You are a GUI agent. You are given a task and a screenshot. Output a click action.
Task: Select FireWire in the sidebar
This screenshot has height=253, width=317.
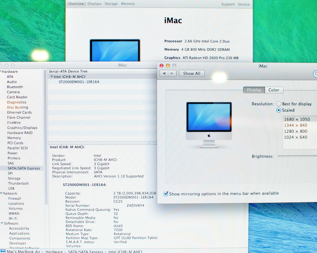tap(14, 122)
